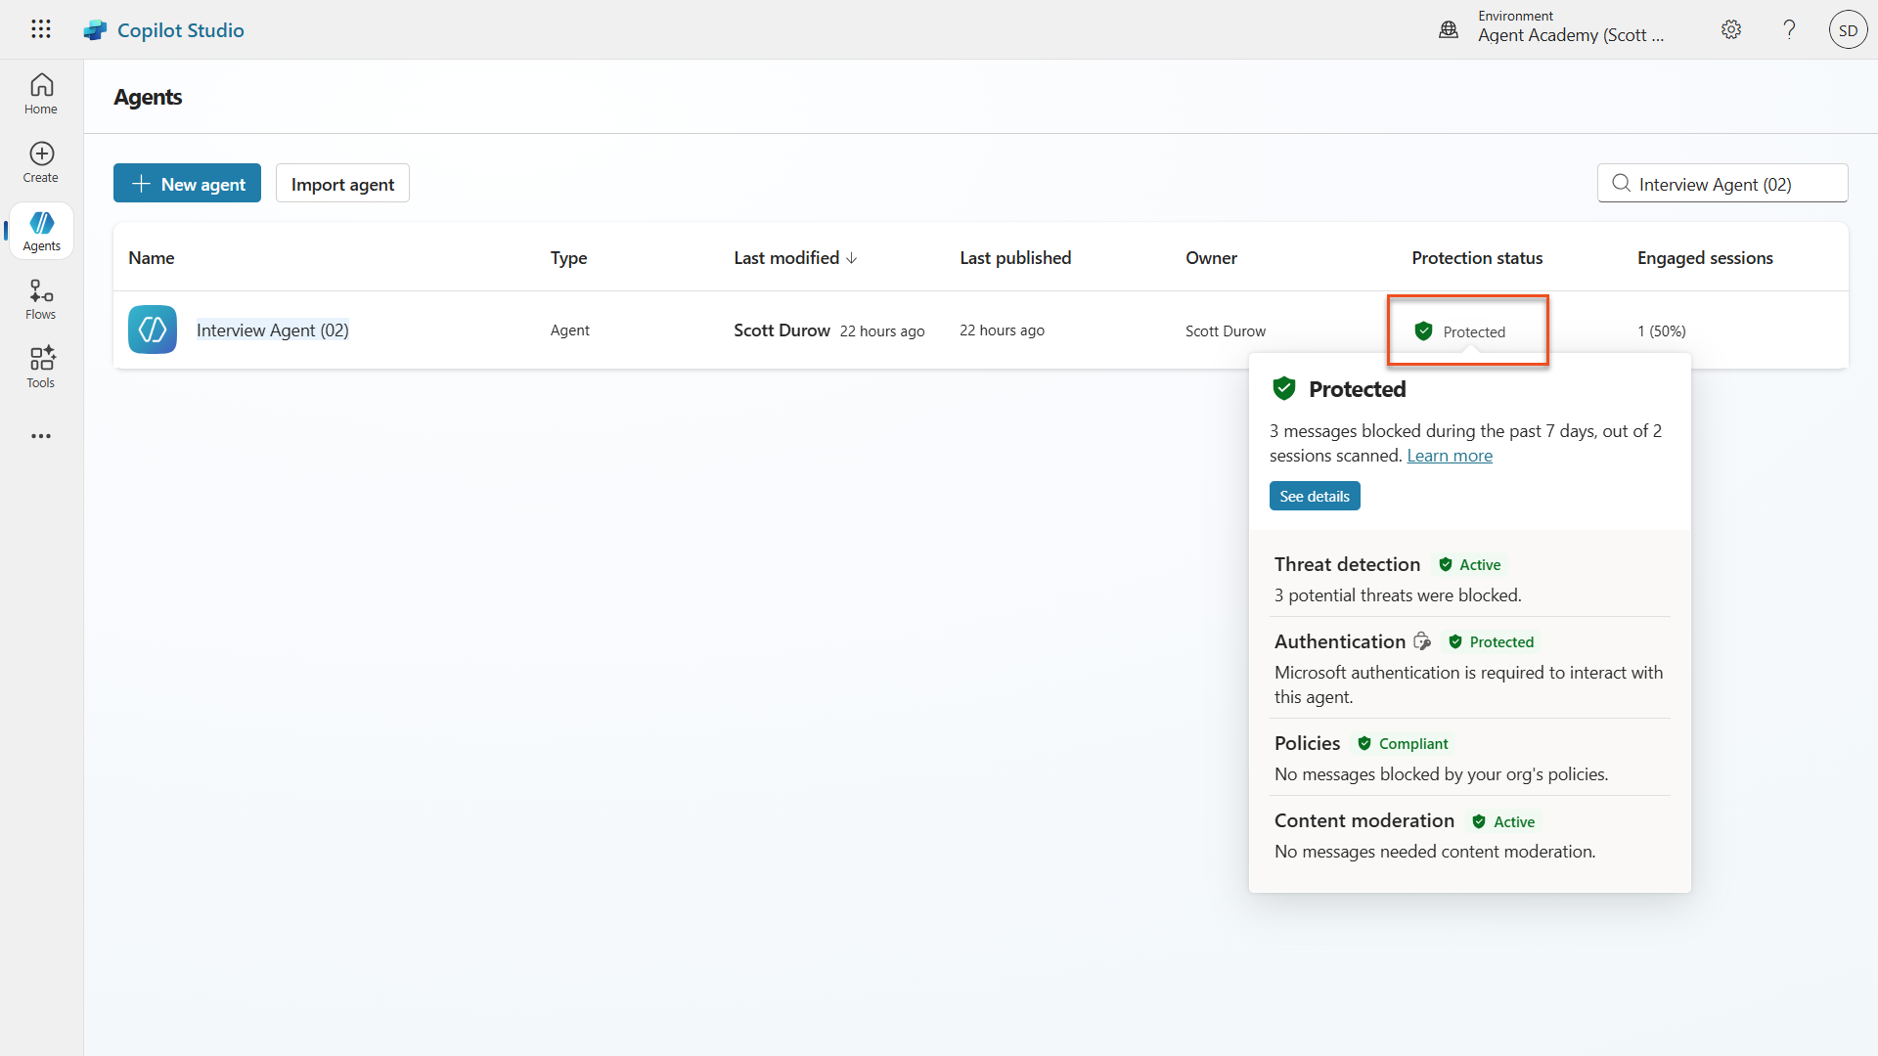Open the help question mark icon
The width and height of the screenshot is (1878, 1056).
click(x=1789, y=29)
